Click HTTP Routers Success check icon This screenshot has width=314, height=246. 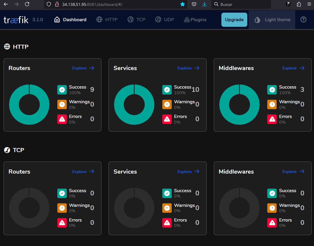click(x=62, y=90)
